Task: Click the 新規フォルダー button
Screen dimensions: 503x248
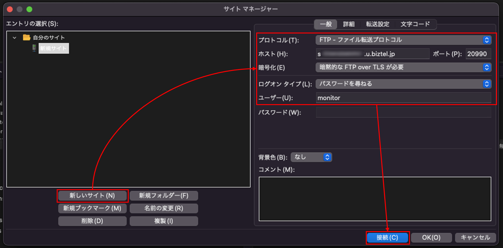Action: (x=163, y=196)
